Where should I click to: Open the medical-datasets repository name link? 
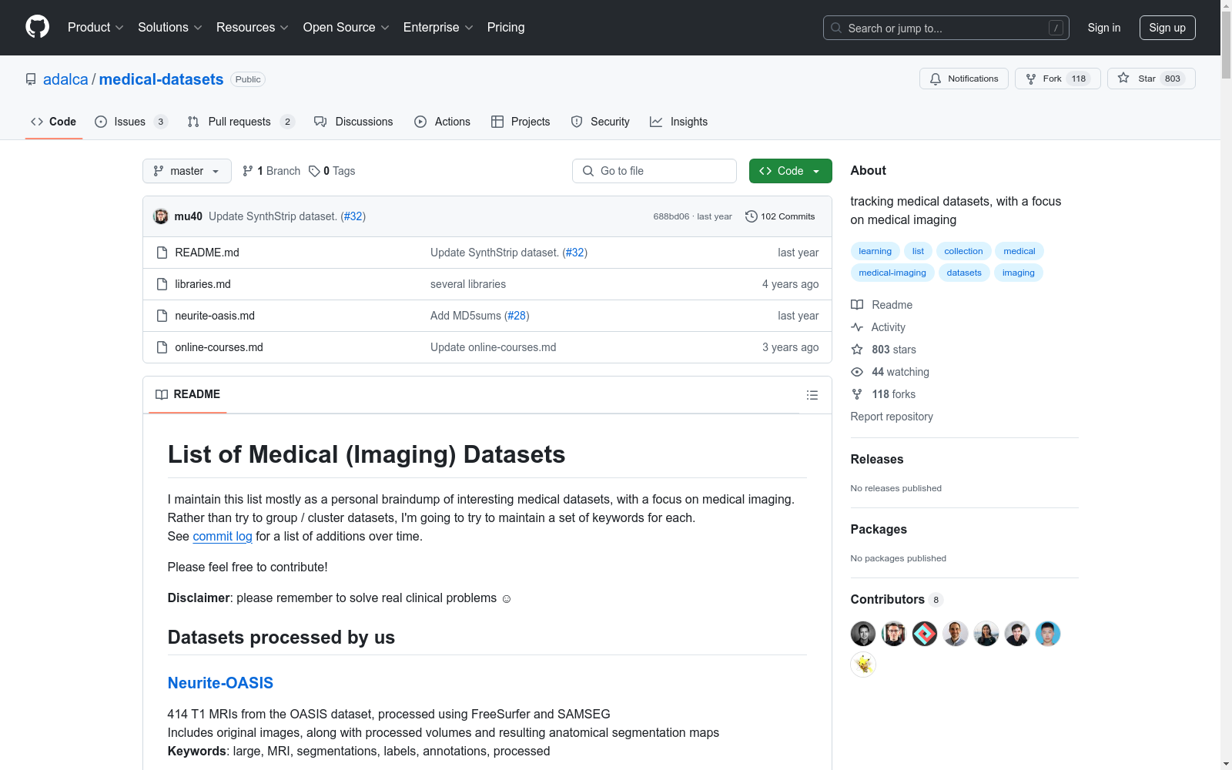(161, 79)
